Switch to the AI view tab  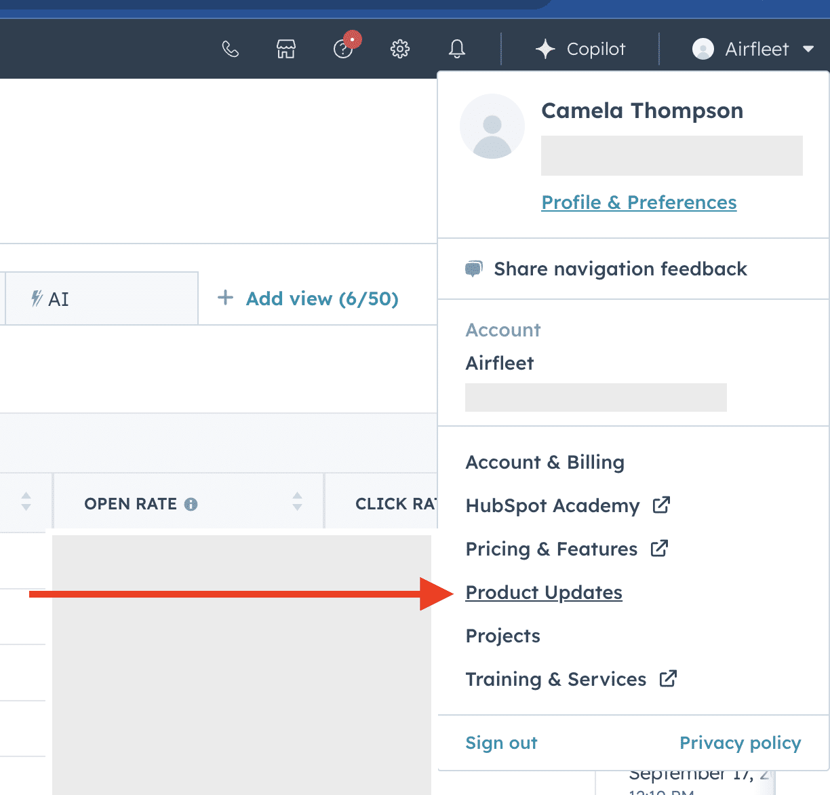[x=102, y=299]
